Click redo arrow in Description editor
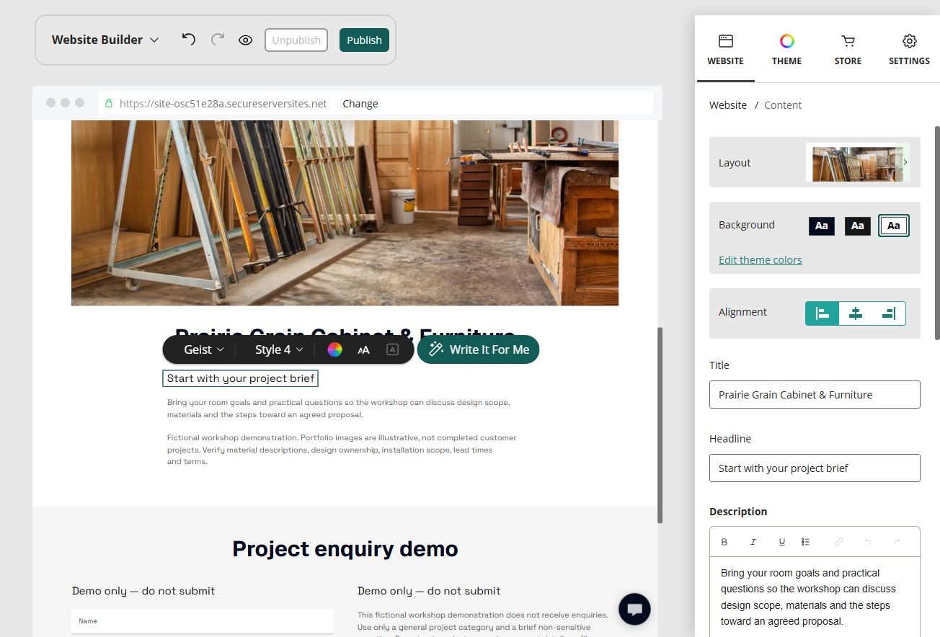This screenshot has width=940, height=637. tap(897, 542)
